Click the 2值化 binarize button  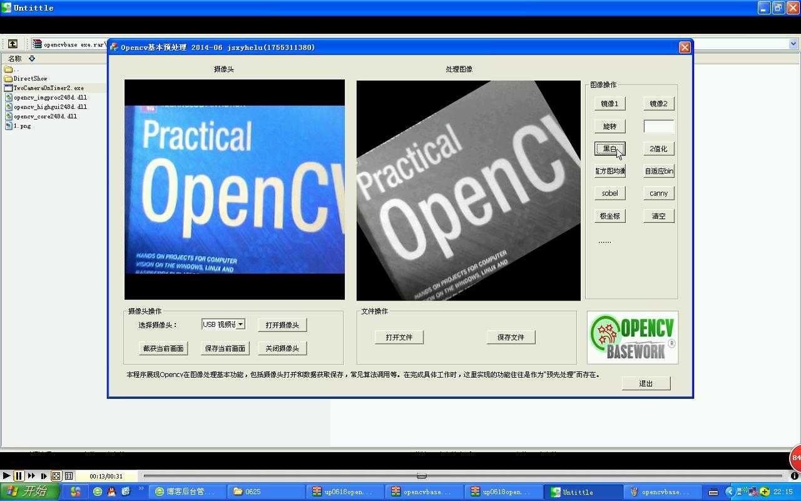(x=658, y=149)
